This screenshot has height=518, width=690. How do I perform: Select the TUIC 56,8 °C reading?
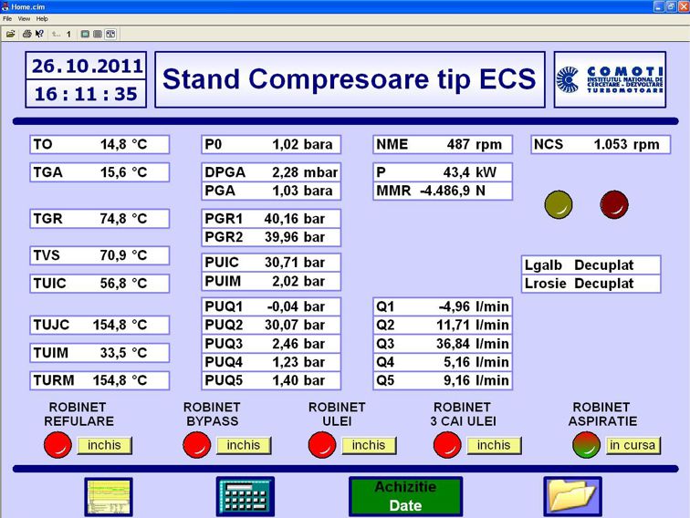99,284
